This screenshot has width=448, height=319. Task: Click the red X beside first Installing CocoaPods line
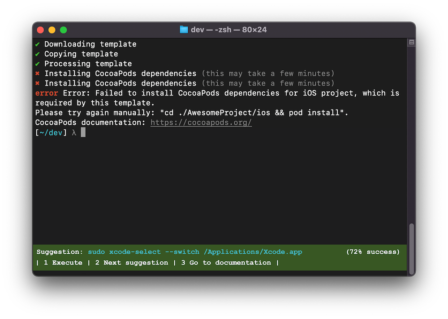point(38,73)
